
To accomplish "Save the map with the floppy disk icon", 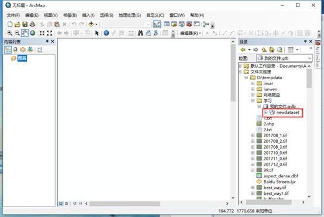I will 25,24.
